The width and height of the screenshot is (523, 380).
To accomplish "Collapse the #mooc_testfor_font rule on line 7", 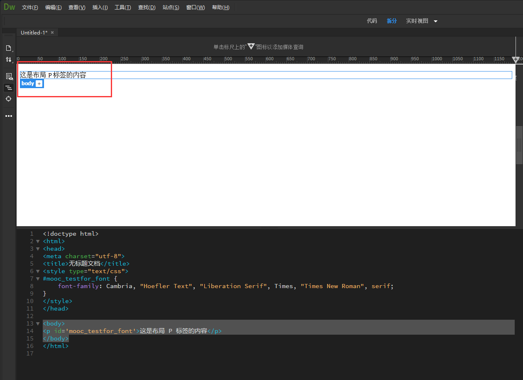I will tap(38, 279).
